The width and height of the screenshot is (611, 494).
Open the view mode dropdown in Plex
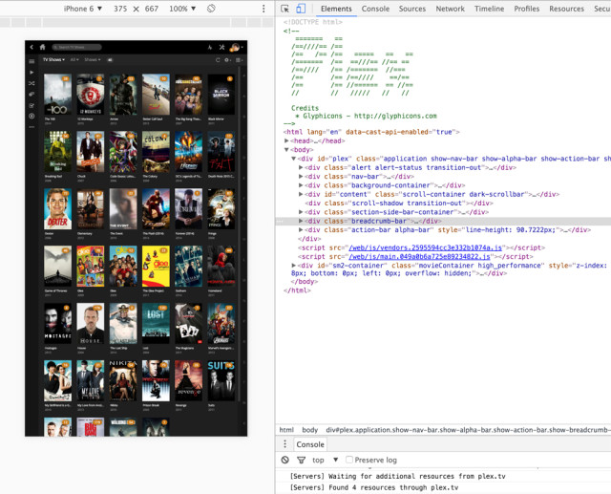[x=240, y=60]
